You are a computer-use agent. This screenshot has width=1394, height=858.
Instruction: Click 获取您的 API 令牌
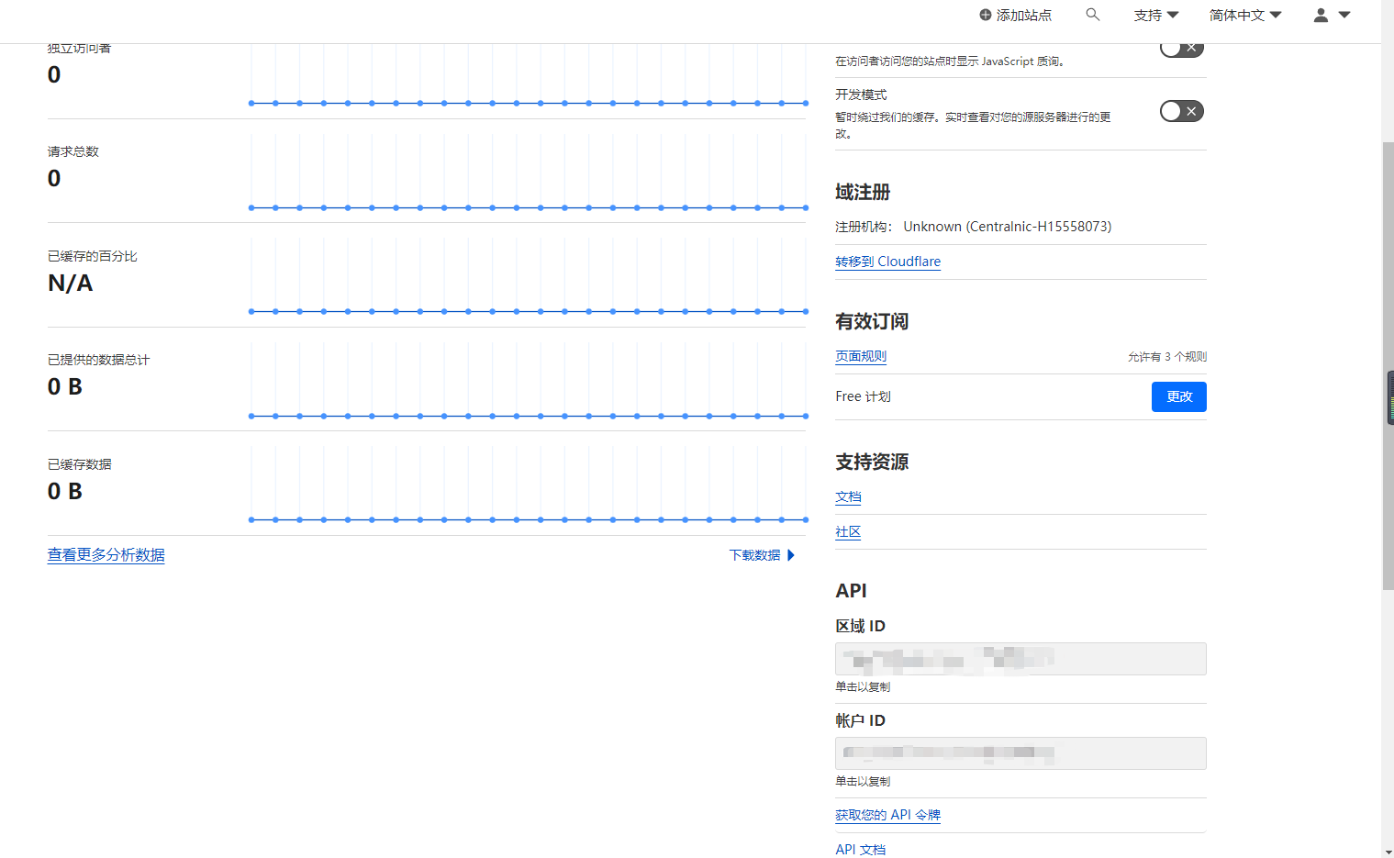[887, 815]
